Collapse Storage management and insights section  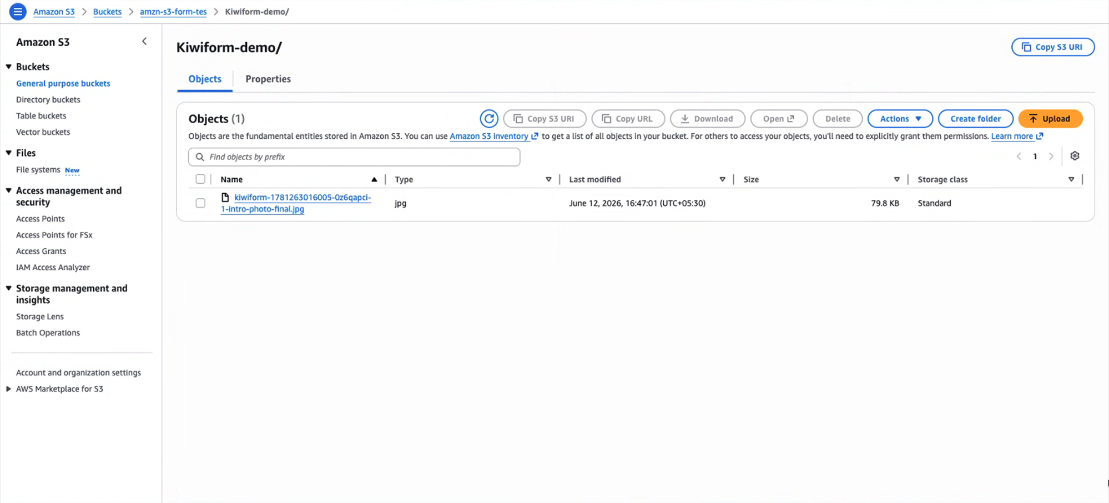[9, 288]
